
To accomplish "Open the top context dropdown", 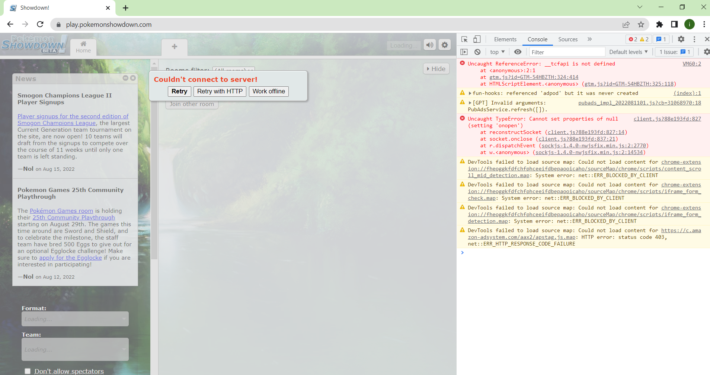I will [x=498, y=52].
